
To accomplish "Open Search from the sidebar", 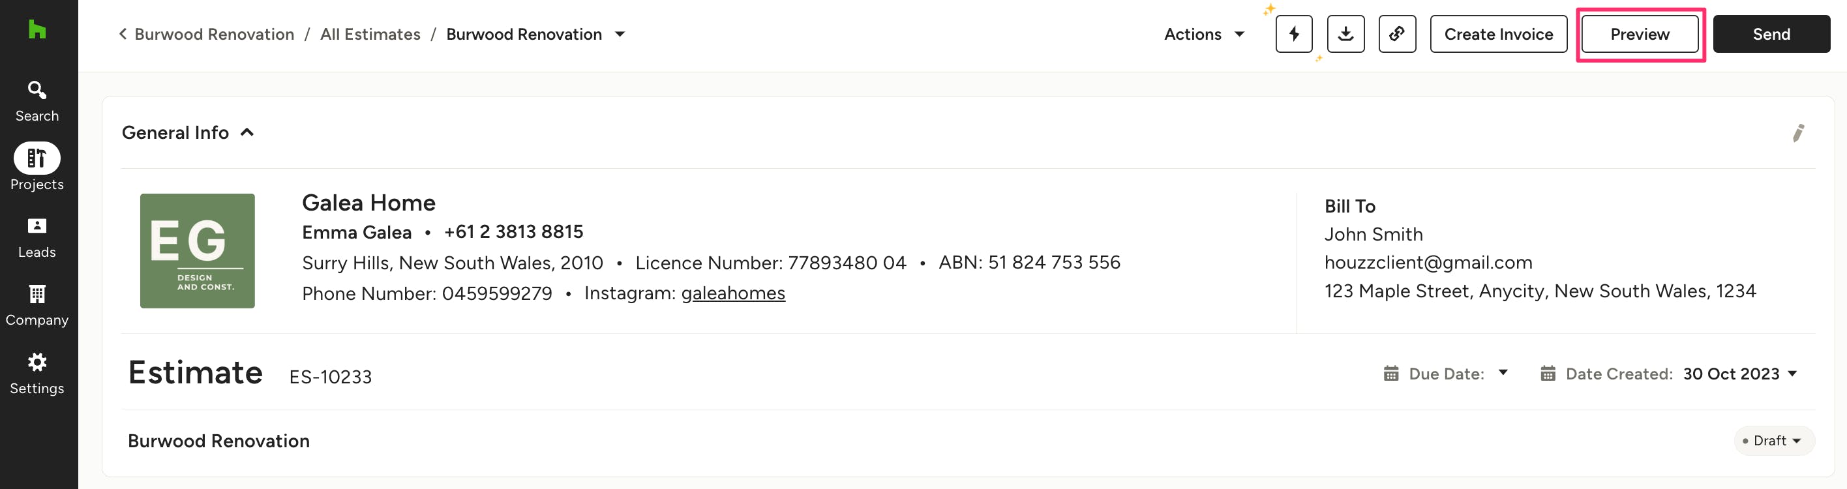I will [x=37, y=100].
